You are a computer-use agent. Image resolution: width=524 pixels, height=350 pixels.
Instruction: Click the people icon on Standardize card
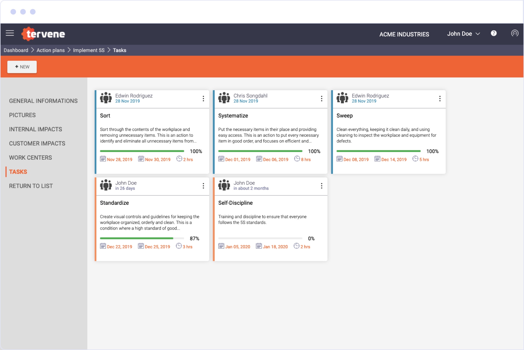[x=106, y=185]
